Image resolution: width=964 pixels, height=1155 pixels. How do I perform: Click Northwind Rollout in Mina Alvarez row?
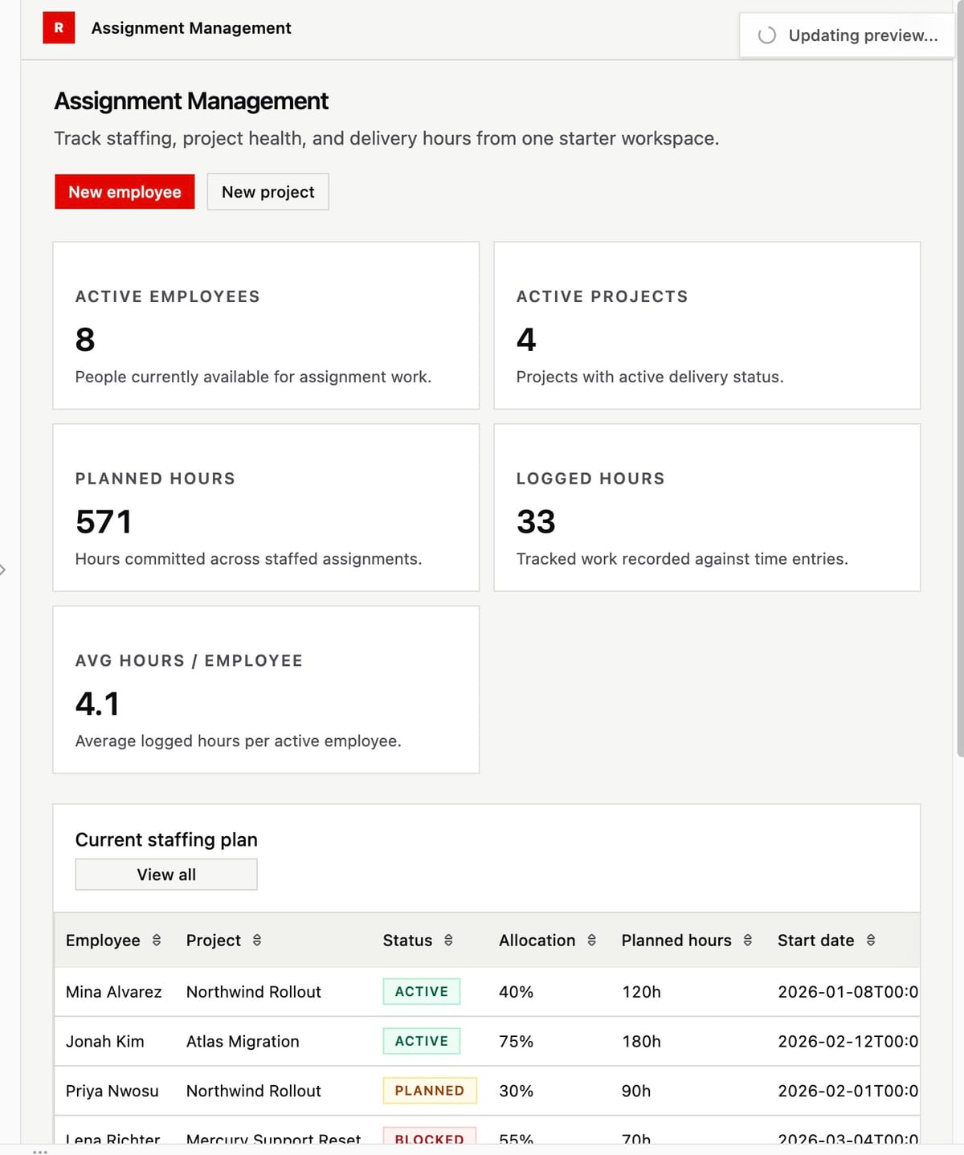coord(254,992)
